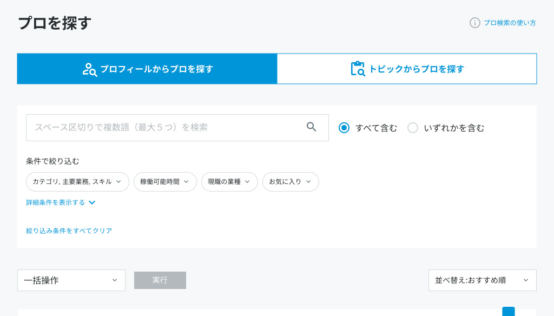Select the いずれかを含む radio button

pyautogui.click(x=413, y=128)
